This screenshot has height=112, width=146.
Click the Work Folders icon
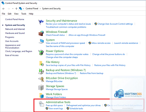point(42,95)
